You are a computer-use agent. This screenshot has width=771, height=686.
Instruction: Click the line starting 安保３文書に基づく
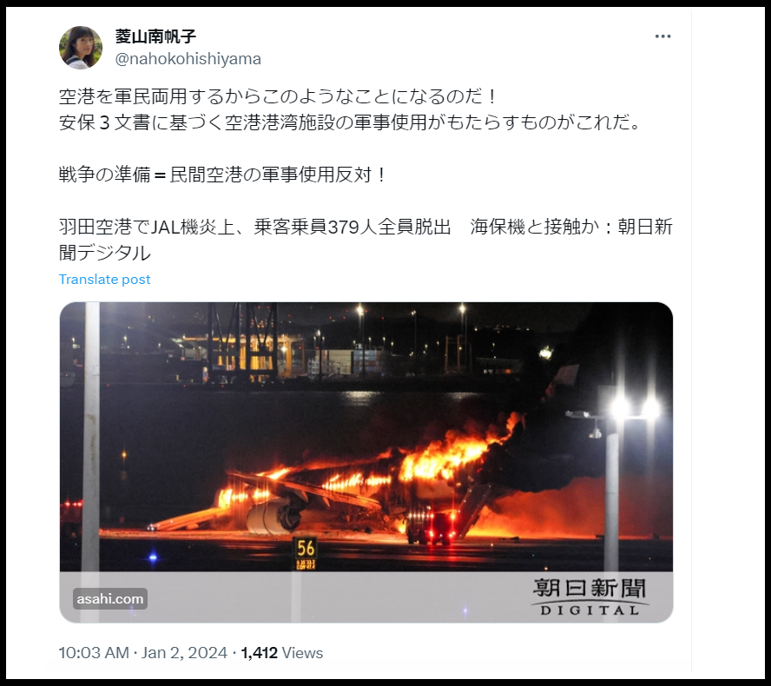click(350, 122)
